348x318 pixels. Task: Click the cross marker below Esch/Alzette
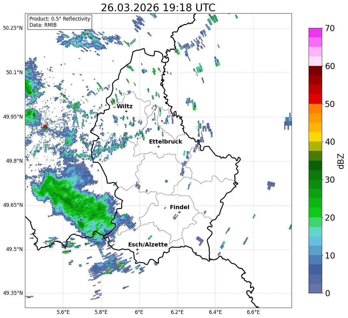point(137,249)
